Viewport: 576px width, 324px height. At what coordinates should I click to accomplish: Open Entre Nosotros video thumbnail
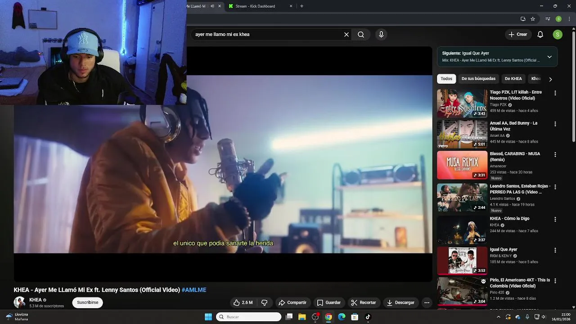(462, 103)
